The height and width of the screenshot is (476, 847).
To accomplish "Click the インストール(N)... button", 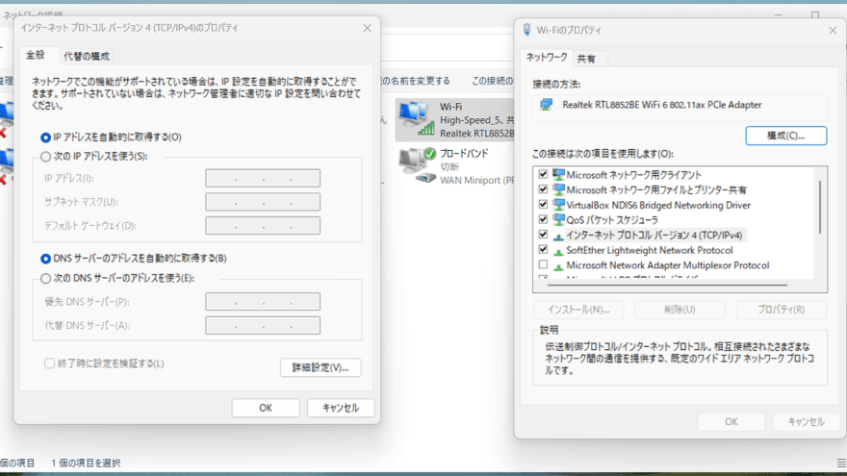I will click(578, 310).
